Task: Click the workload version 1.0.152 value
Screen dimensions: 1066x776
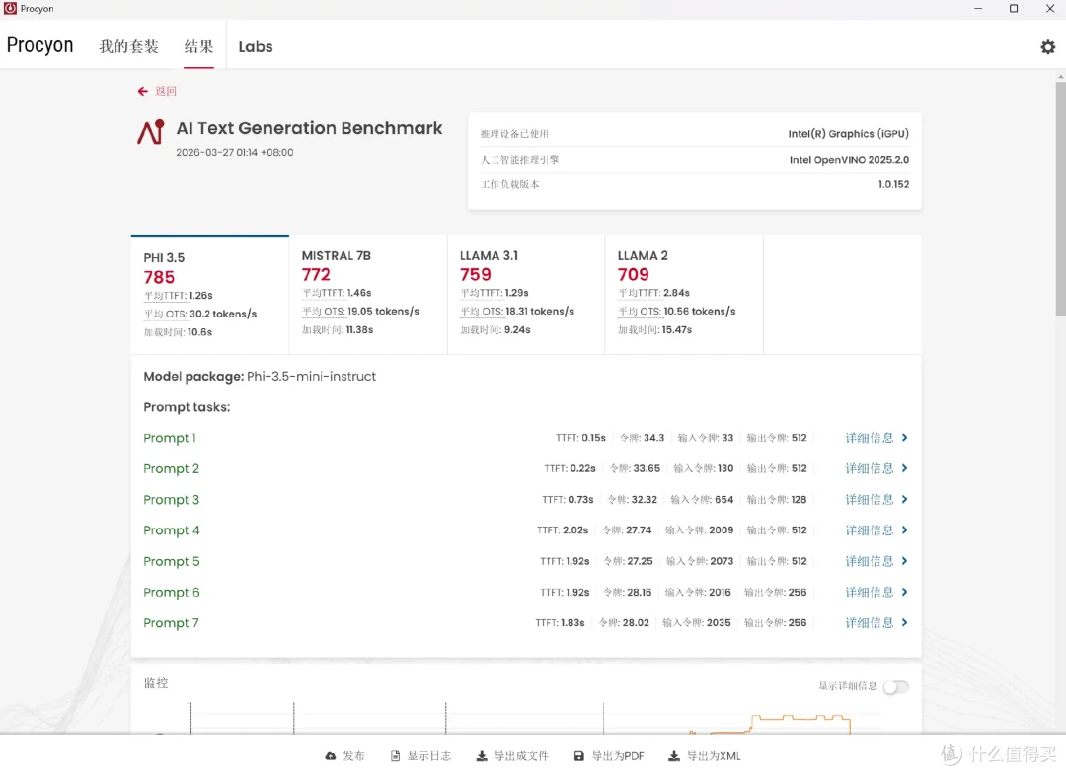Action: pyautogui.click(x=893, y=184)
